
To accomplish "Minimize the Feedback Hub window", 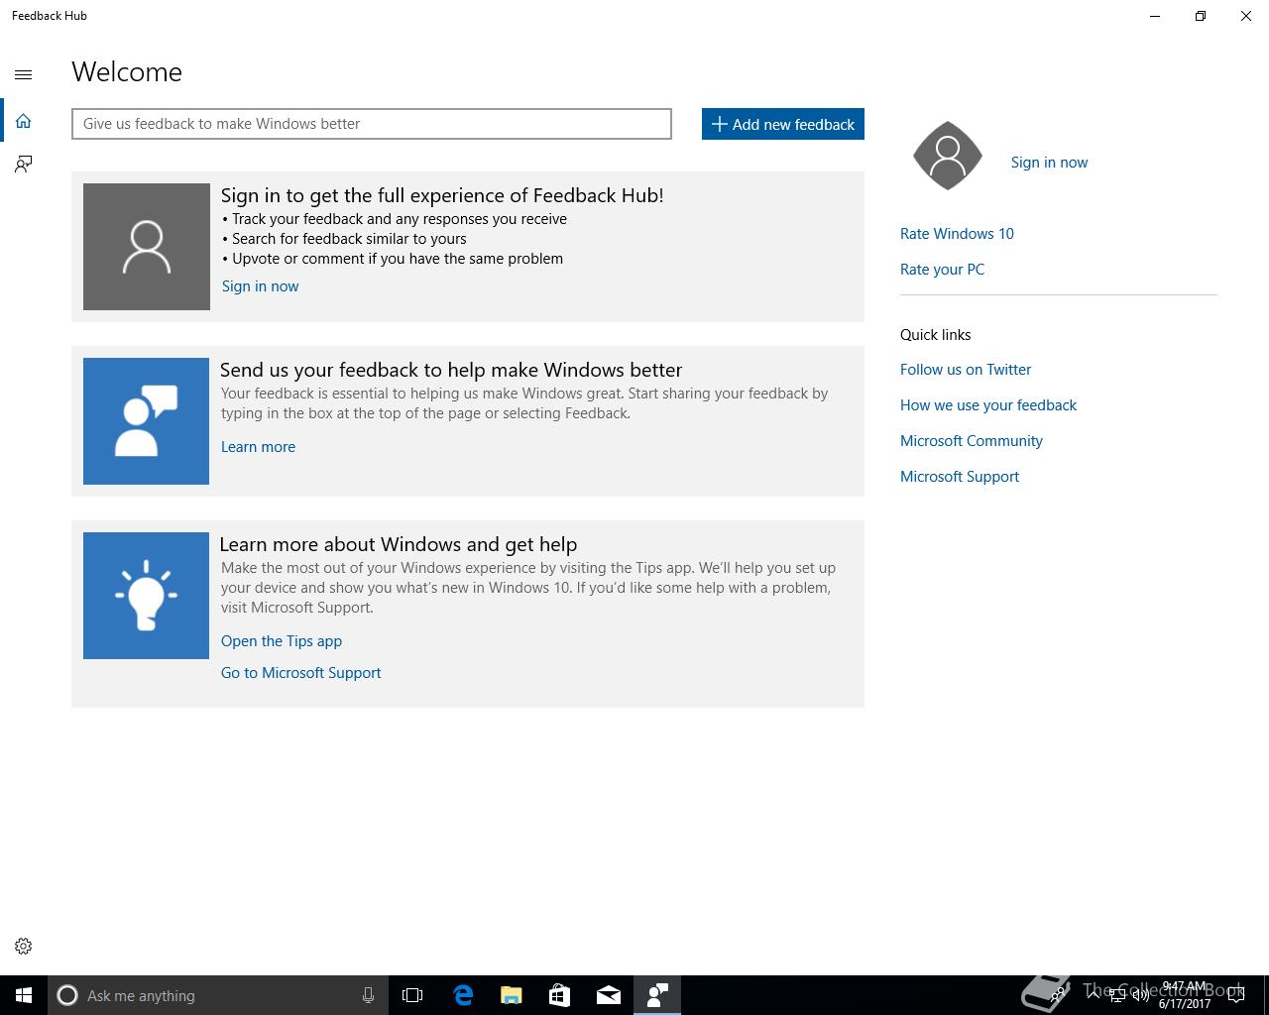I will coord(1155,16).
